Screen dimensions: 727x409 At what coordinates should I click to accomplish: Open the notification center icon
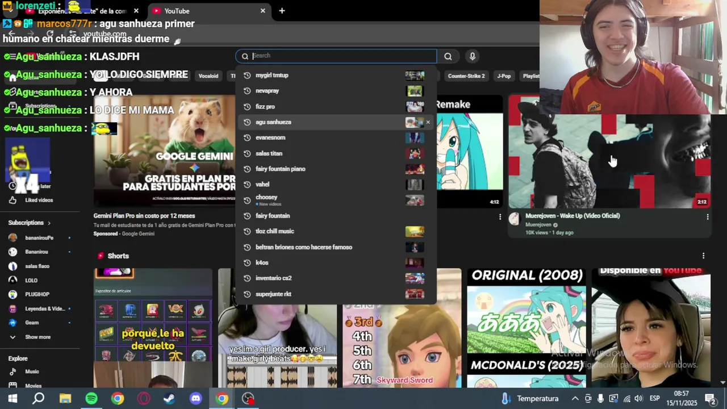point(710,399)
